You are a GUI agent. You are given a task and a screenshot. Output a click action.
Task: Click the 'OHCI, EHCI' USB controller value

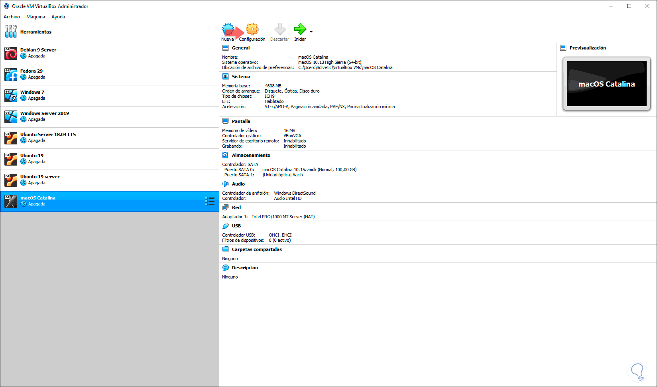tap(280, 235)
